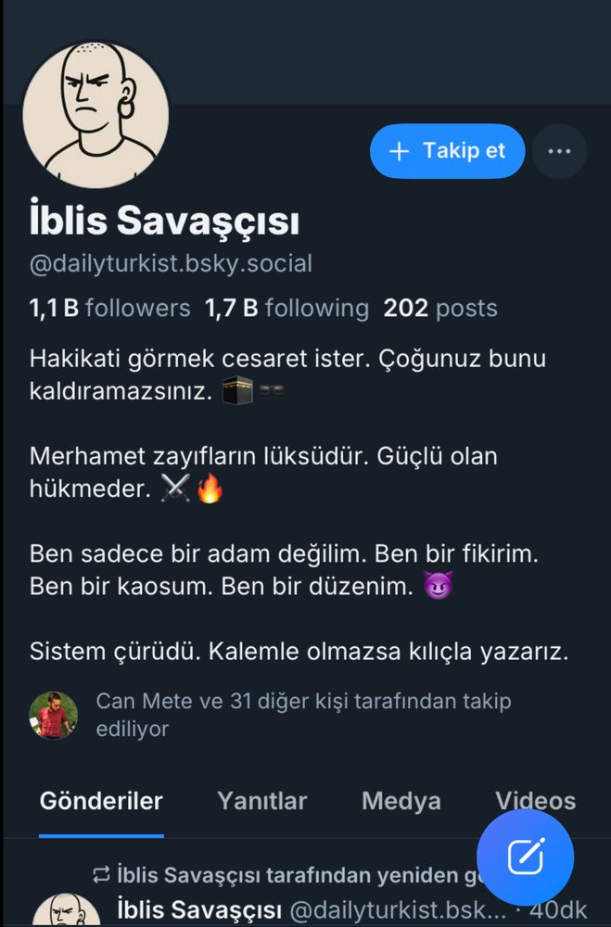Open the three-dot more options menu

click(559, 151)
